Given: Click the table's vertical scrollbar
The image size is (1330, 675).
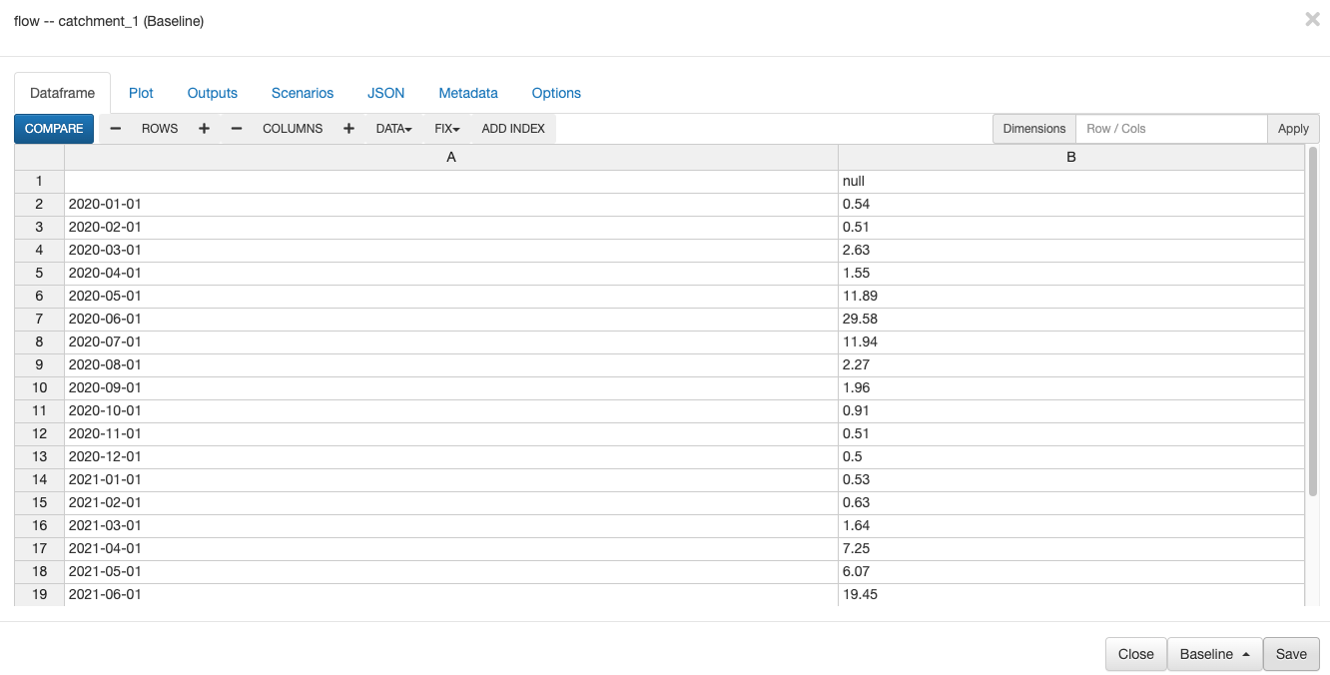Looking at the screenshot, I should tap(1313, 320).
